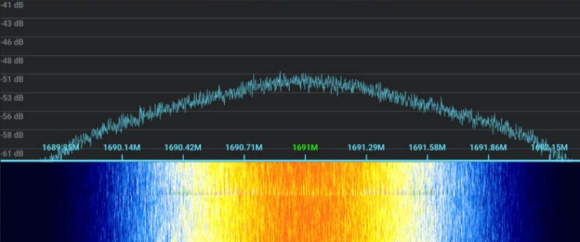
Task: Select the 1692.15M frequency label
Action: [x=549, y=148]
